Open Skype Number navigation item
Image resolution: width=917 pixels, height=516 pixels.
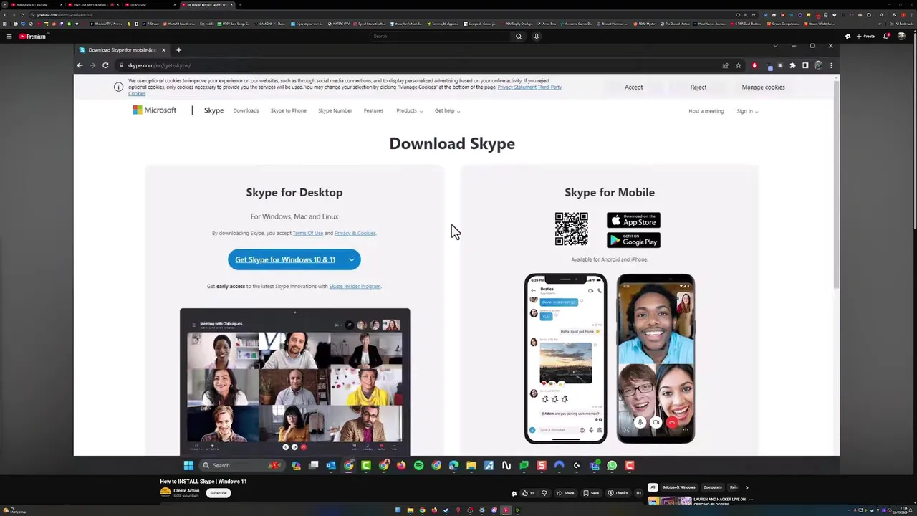(335, 110)
